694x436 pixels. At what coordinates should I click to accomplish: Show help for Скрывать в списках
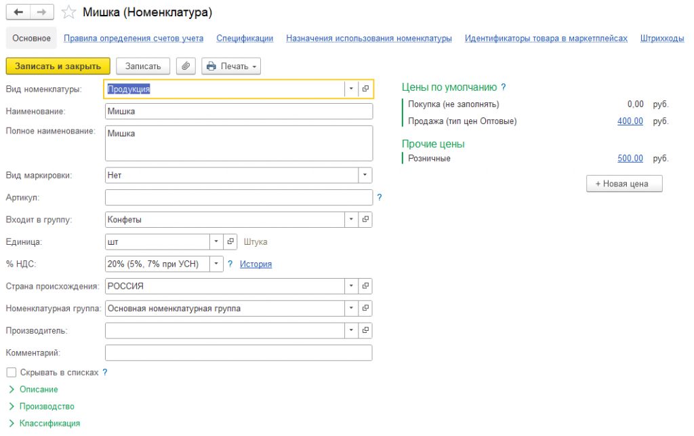coord(105,372)
